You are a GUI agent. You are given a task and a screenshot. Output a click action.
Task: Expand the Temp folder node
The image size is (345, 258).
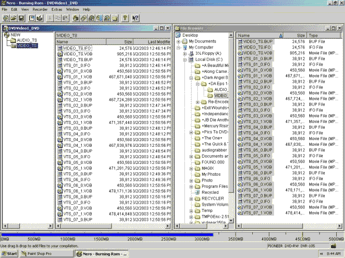point(191,211)
